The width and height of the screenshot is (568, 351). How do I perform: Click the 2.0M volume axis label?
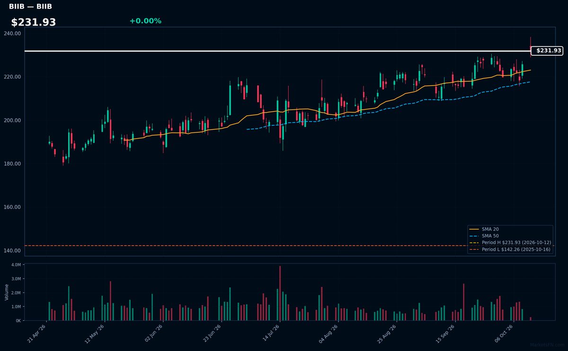click(16, 293)
